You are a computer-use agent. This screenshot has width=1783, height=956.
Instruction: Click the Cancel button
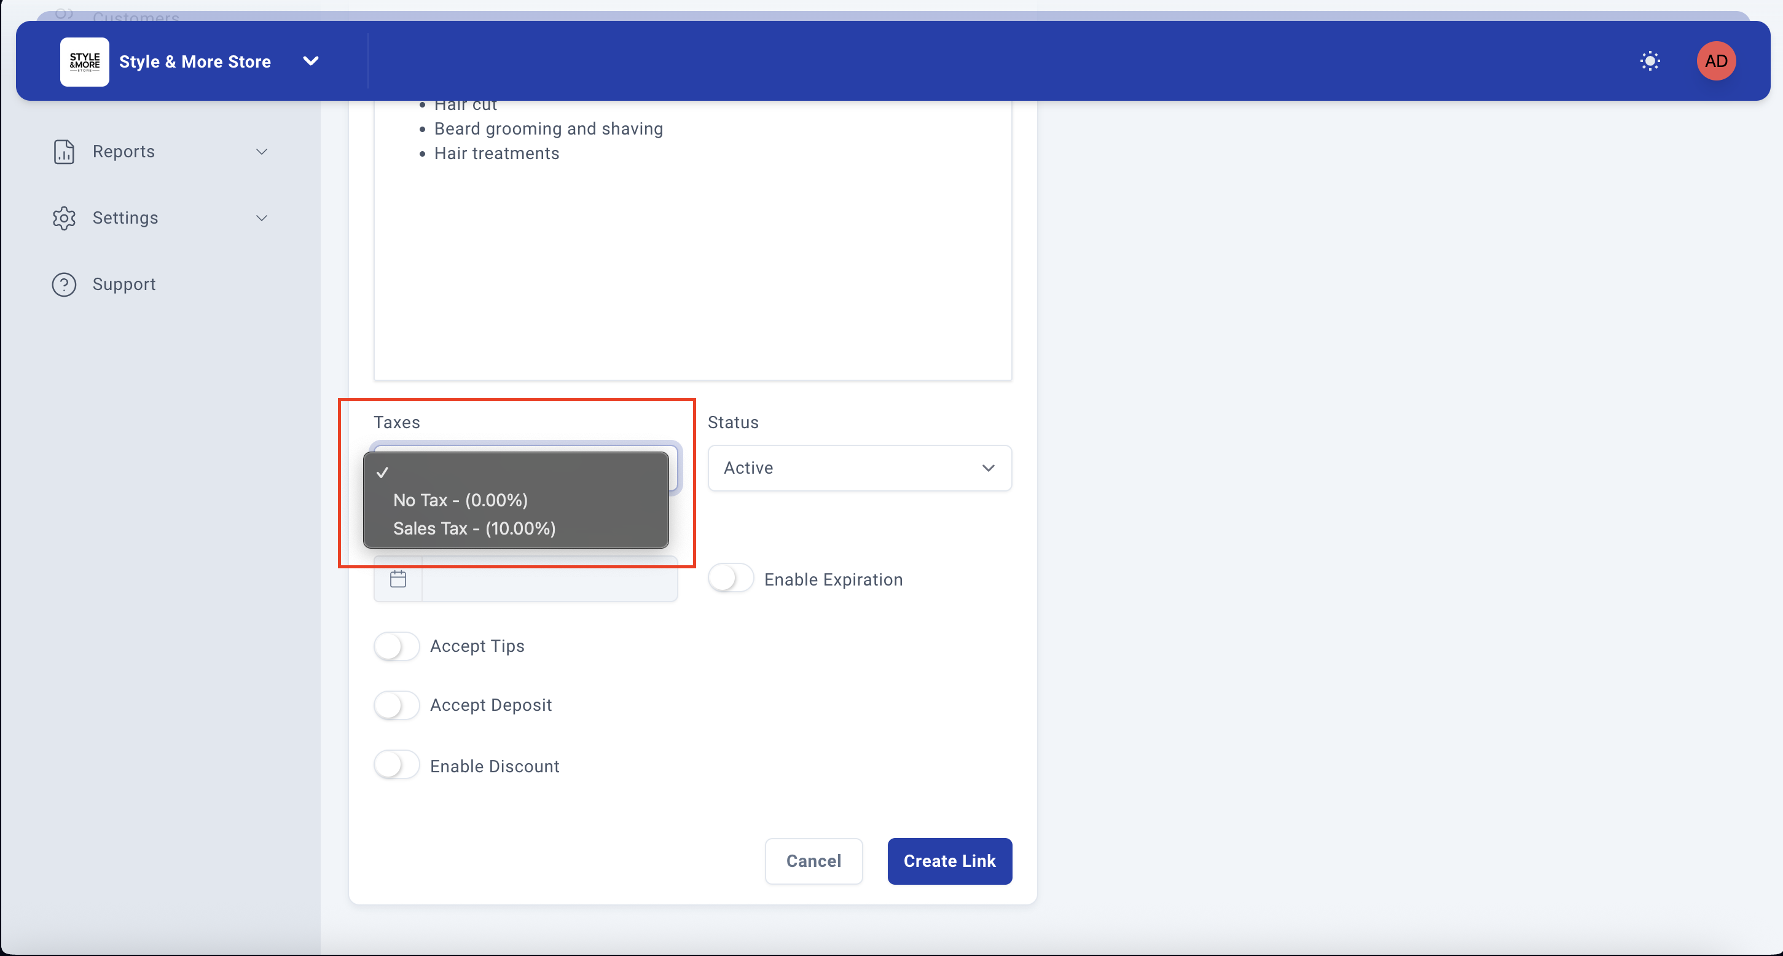pos(813,861)
